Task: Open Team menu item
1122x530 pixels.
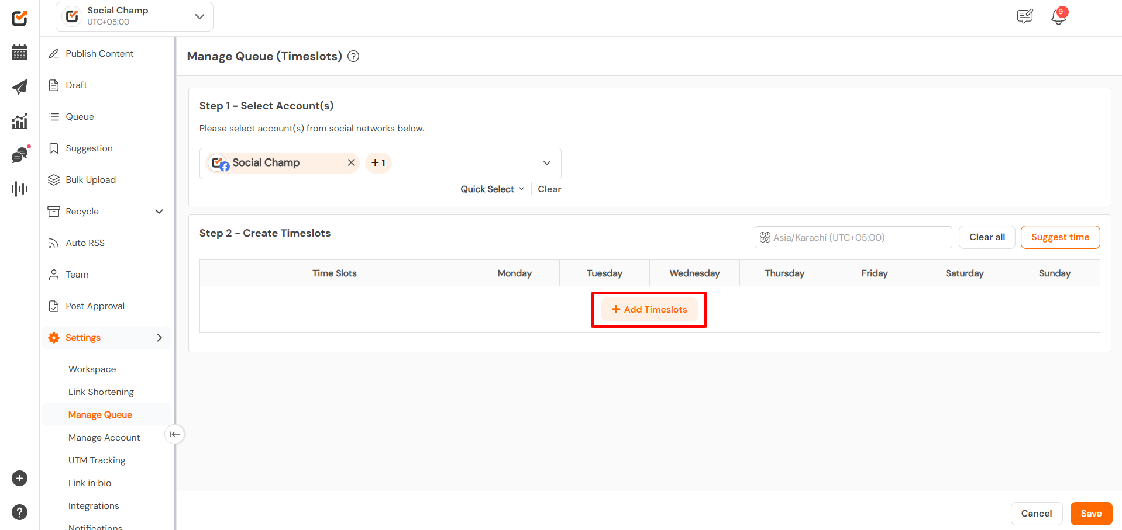Action: click(77, 275)
